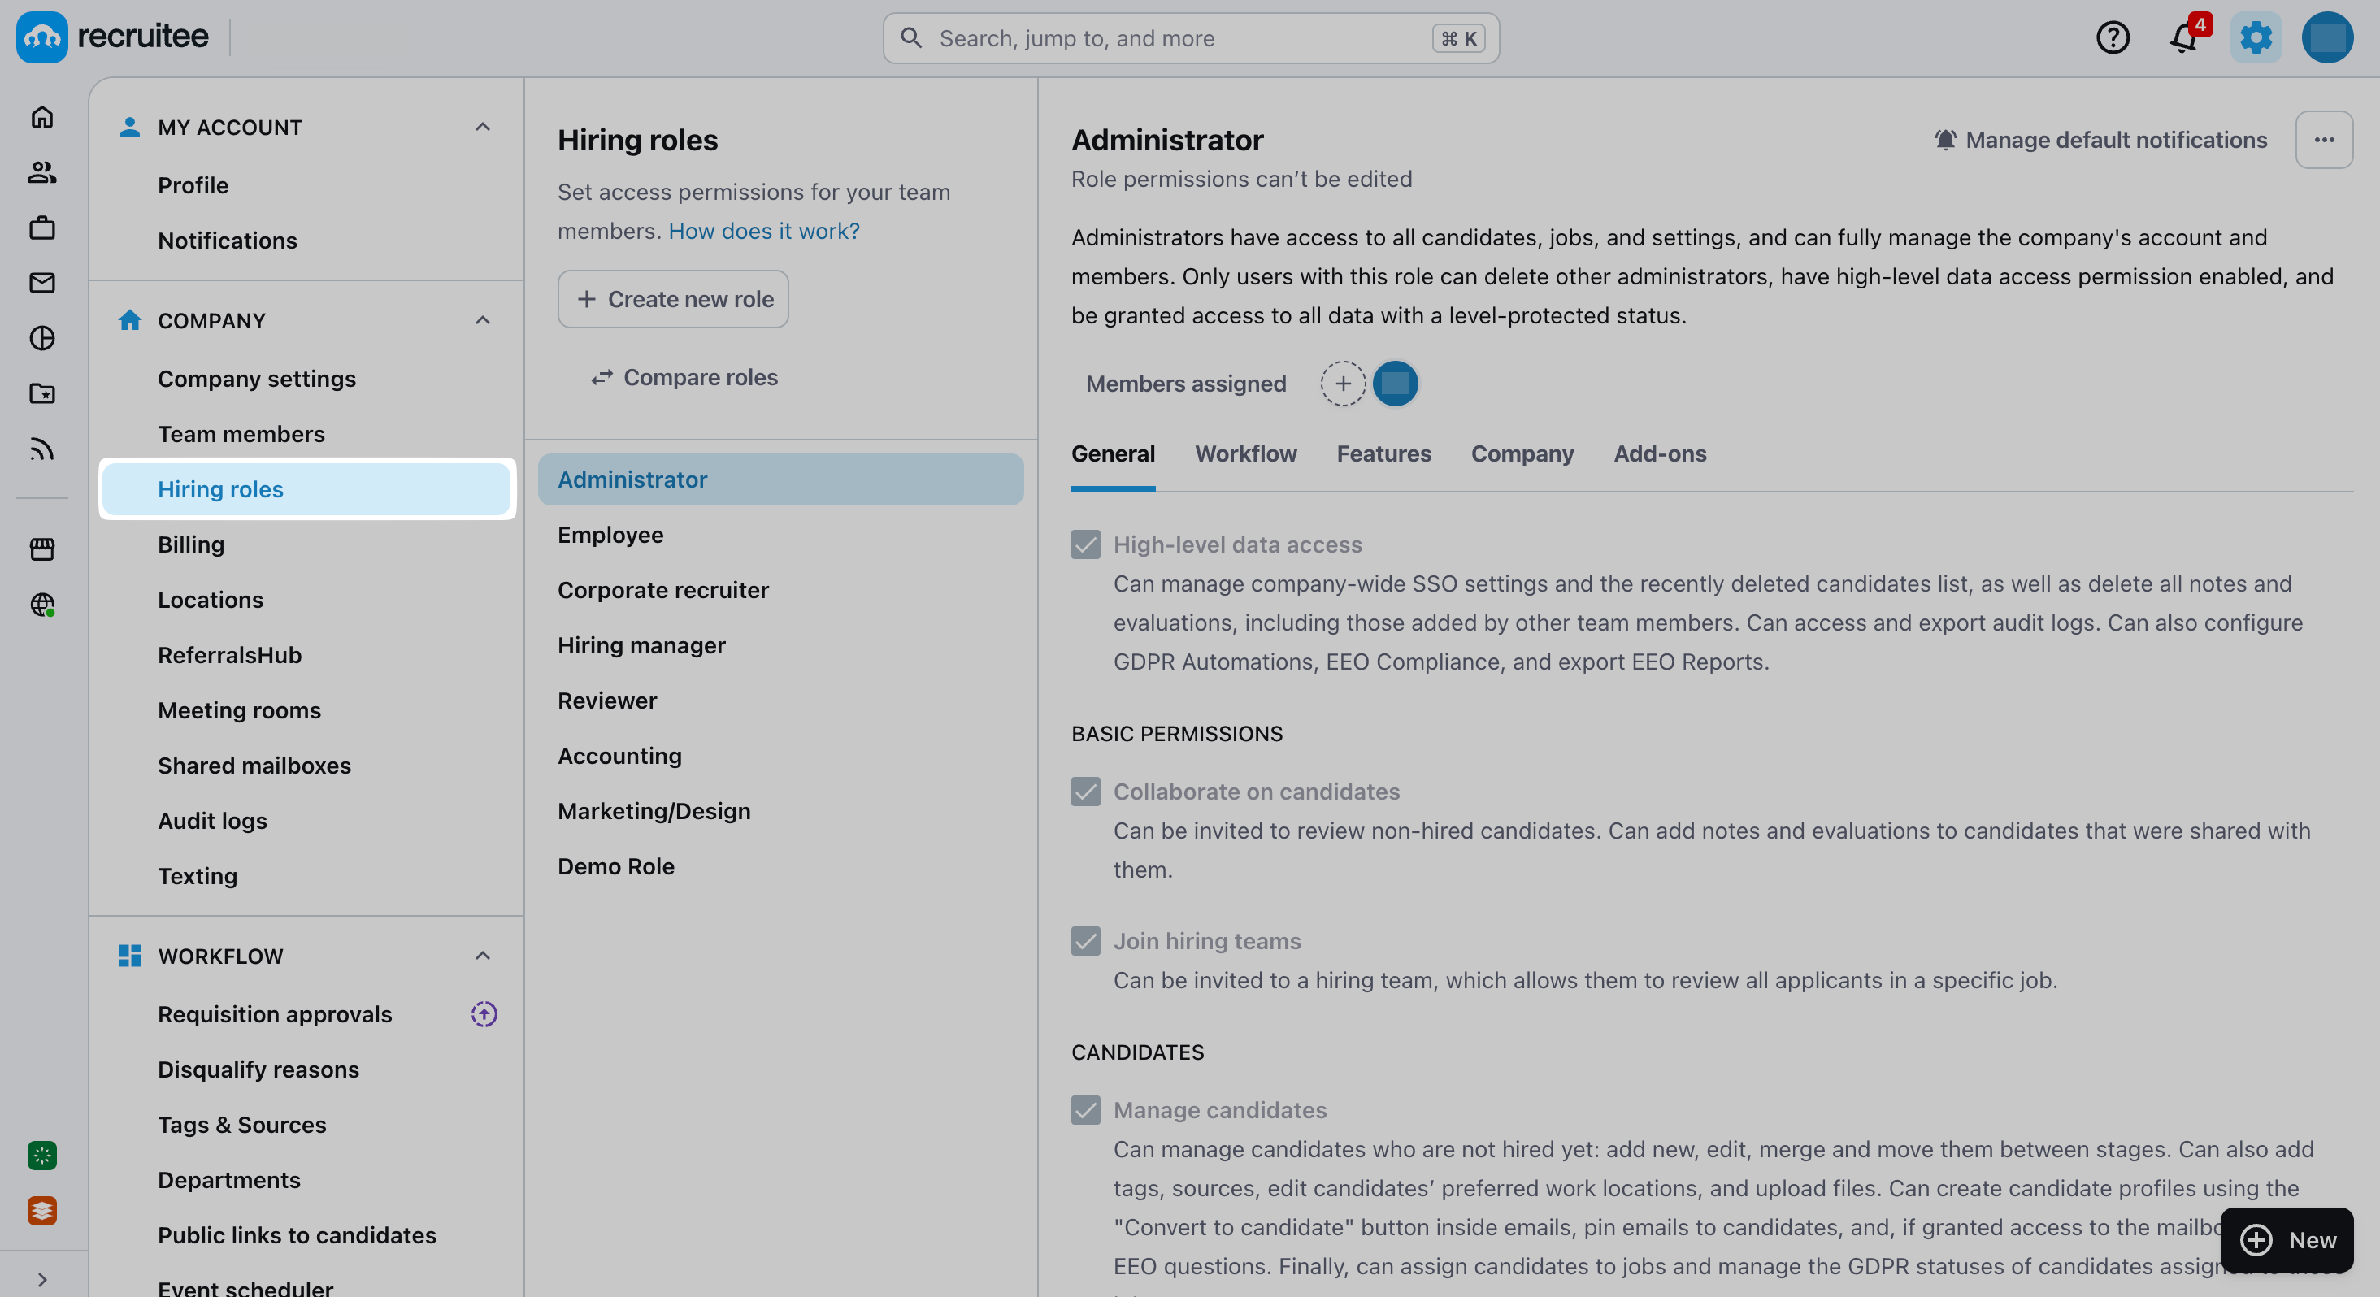Open the How does it work link
Image resolution: width=2380 pixels, height=1297 pixels.
(x=764, y=231)
